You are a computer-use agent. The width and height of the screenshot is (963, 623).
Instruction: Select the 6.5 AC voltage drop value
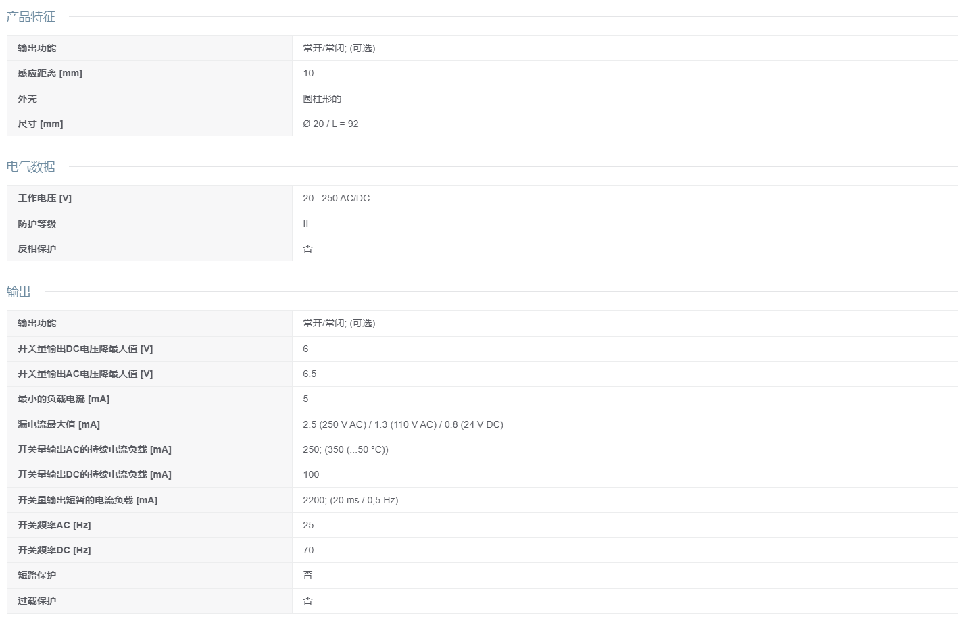pyautogui.click(x=310, y=374)
